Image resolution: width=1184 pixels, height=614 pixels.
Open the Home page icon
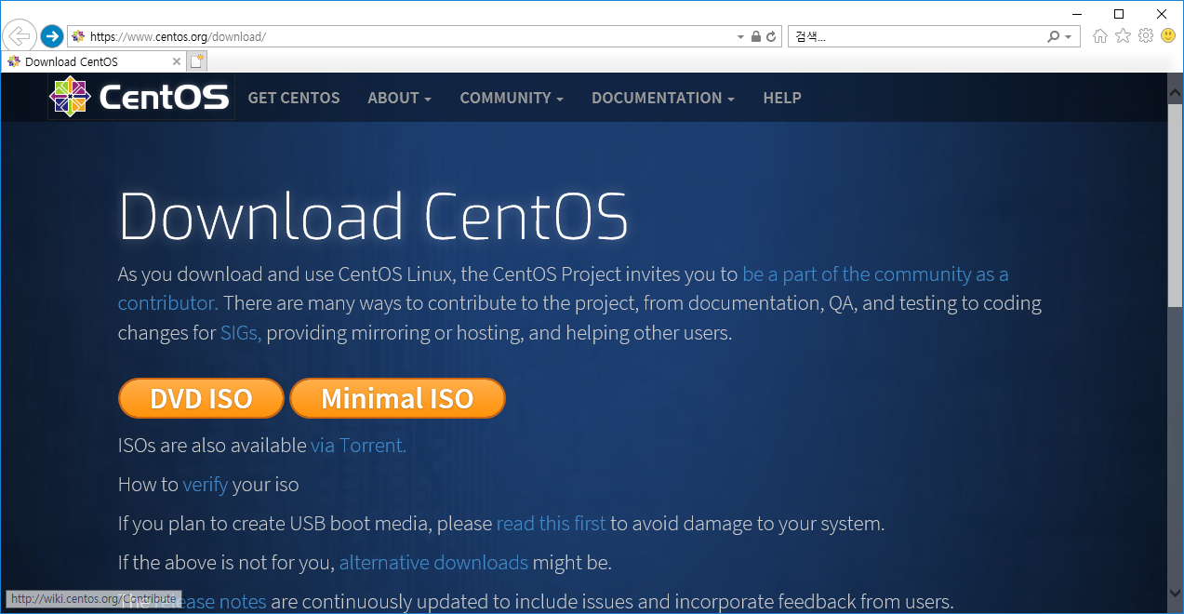pos(1100,36)
